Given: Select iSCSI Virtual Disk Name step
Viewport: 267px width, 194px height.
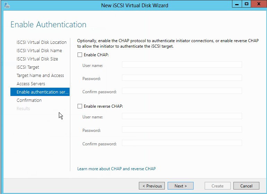Looking at the screenshot, I should click(39, 50).
